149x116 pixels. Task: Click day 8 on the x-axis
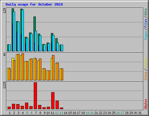pyautogui.click(x=40, y=113)
